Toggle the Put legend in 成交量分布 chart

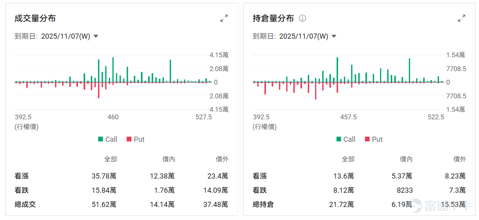pos(135,139)
